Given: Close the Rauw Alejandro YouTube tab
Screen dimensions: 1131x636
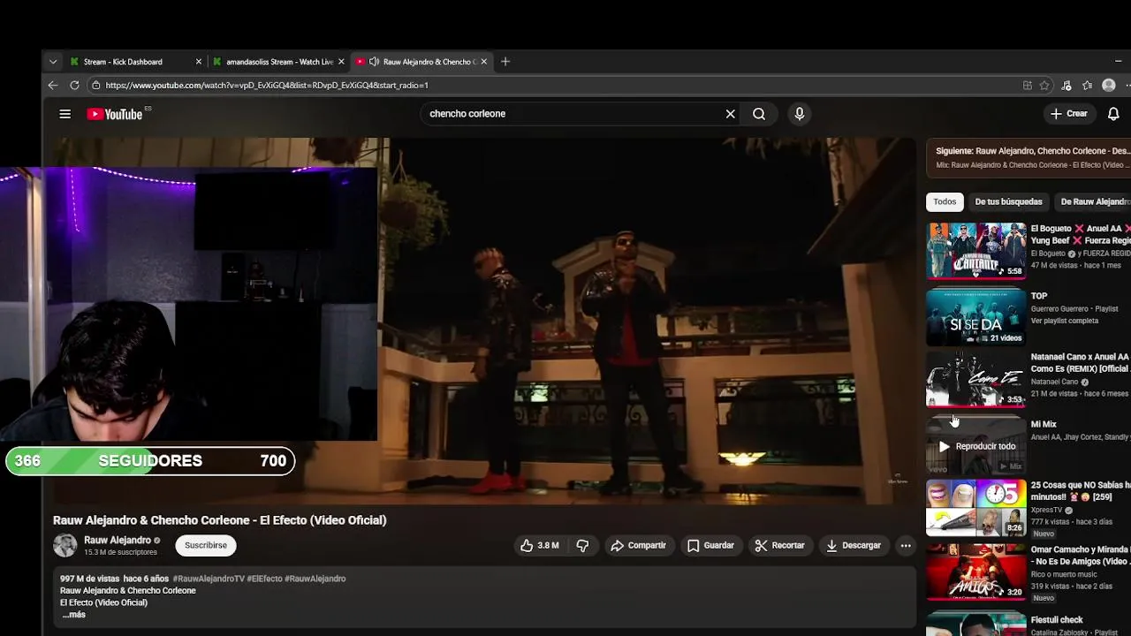Looking at the screenshot, I should (483, 62).
